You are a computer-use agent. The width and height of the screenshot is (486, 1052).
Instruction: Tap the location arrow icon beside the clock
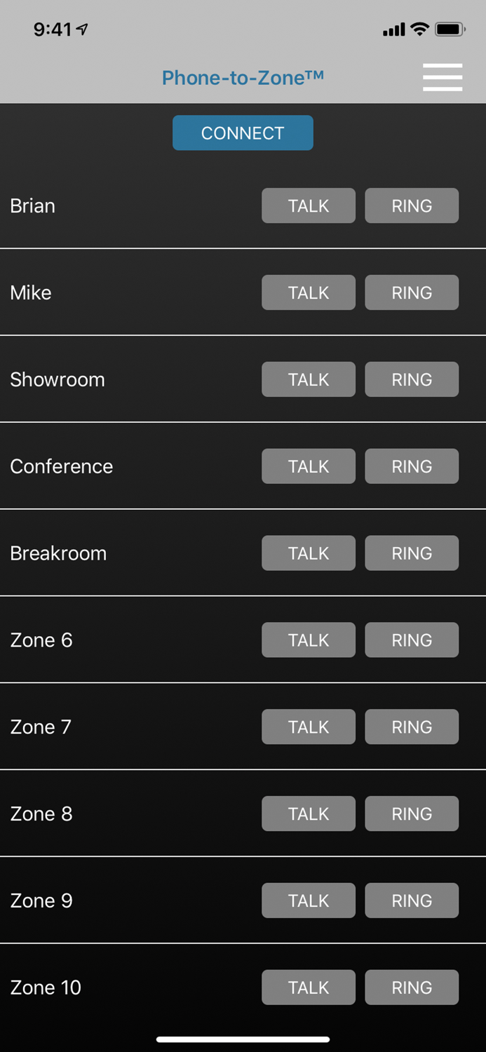[82, 28]
